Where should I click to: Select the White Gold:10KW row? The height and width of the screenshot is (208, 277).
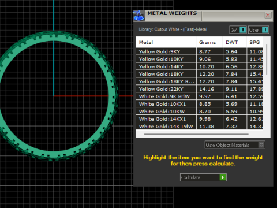199,112
